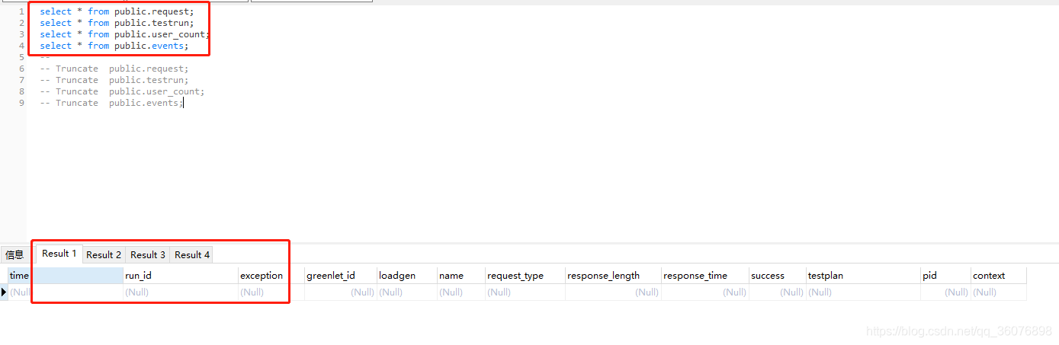Click the (Null) cell under success
The height and width of the screenshot is (345, 1059).
(x=778, y=292)
